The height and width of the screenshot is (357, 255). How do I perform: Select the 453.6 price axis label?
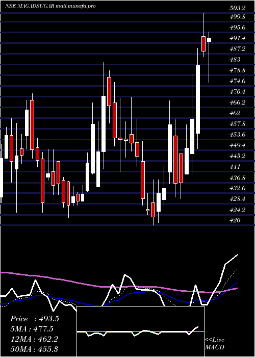point(238,135)
